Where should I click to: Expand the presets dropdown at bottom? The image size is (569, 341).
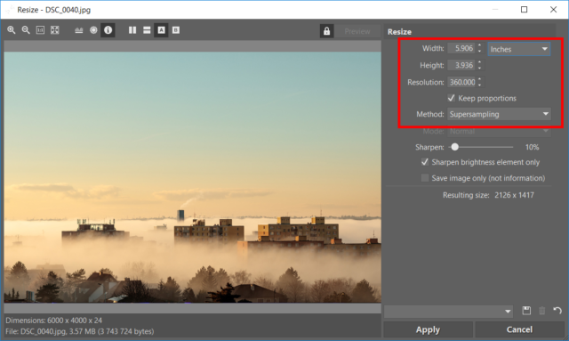pos(448,312)
